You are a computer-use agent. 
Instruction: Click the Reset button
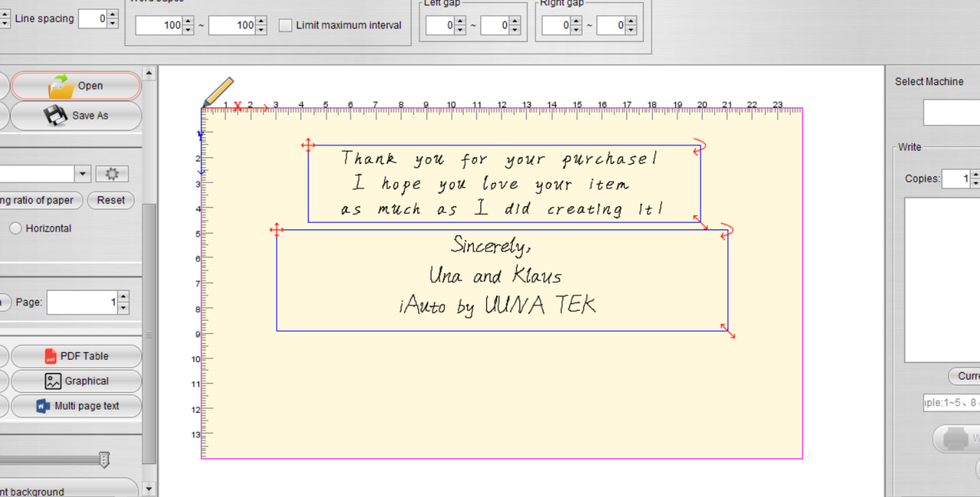coord(111,200)
